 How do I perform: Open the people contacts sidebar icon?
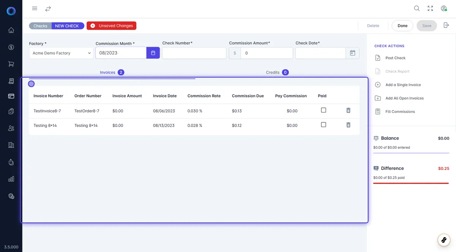pyautogui.click(x=11, y=128)
